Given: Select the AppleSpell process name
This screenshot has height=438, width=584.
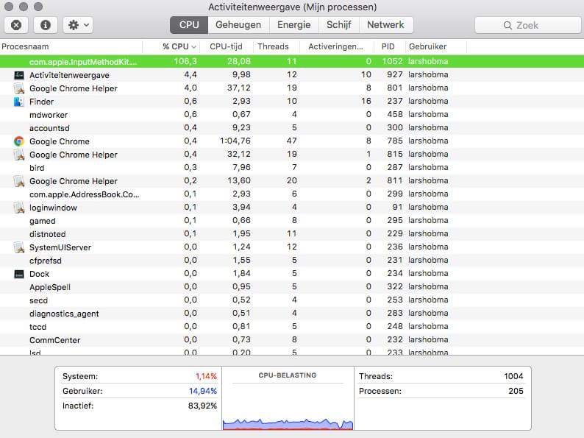Looking at the screenshot, I should pyautogui.click(x=50, y=287).
